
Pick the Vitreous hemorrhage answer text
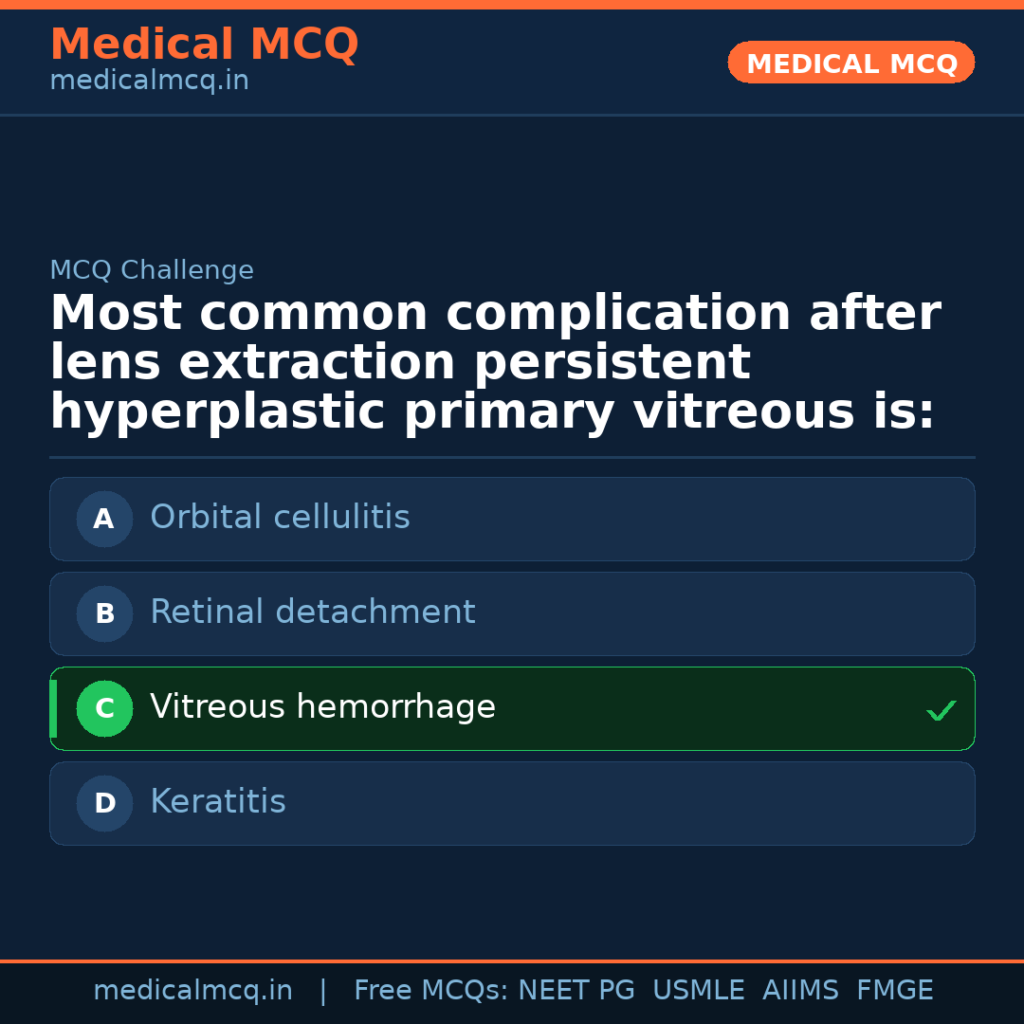click(x=322, y=707)
